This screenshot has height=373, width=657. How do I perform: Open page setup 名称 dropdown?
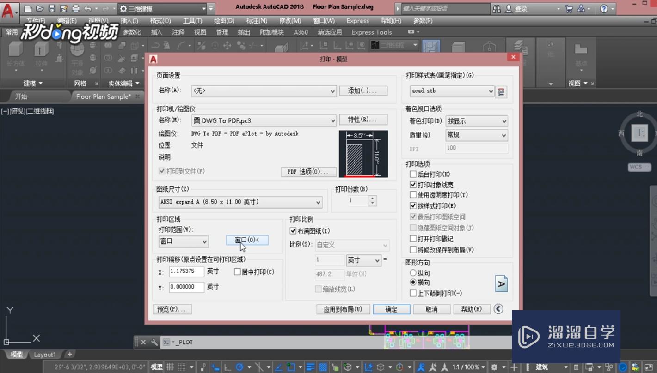click(x=264, y=91)
